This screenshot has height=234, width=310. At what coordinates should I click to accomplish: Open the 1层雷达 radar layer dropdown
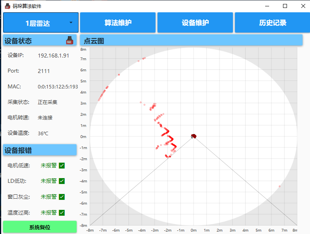click(41, 23)
